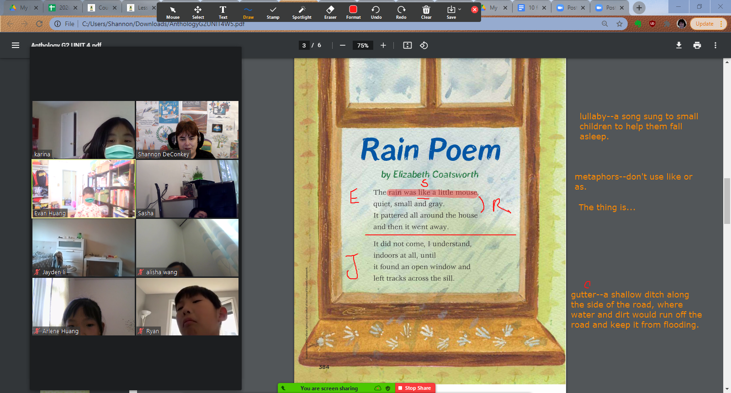Screen dimensions: 731x393
Task: Pick the Draw annotation tool
Action: click(x=248, y=13)
